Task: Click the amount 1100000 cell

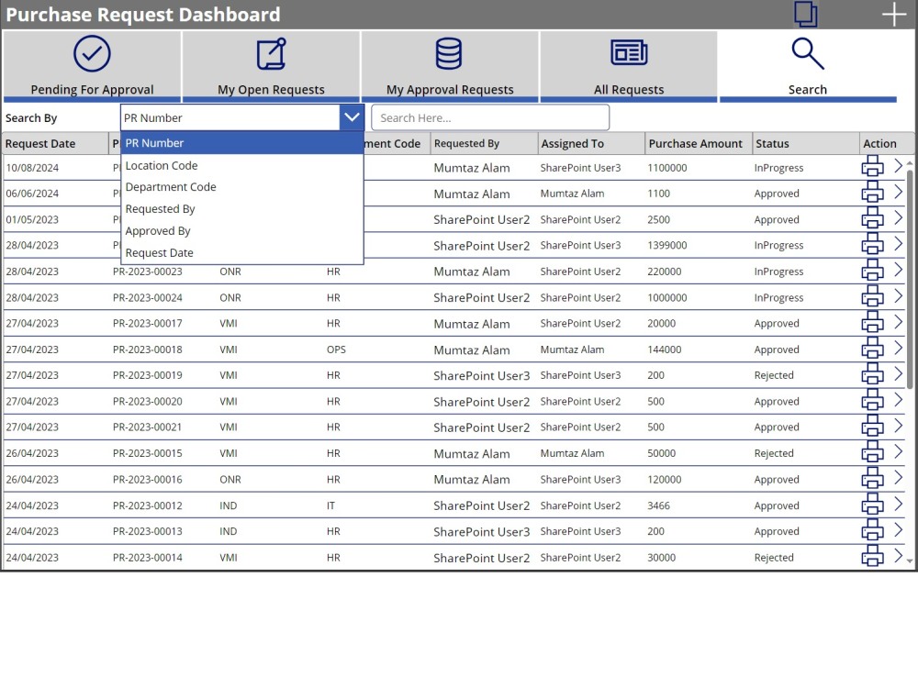Action: click(667, 168)
